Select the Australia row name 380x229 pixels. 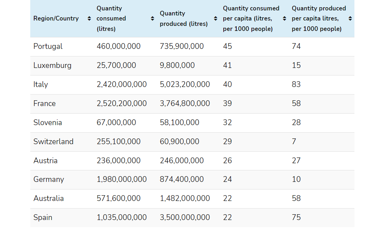point(49,198)
